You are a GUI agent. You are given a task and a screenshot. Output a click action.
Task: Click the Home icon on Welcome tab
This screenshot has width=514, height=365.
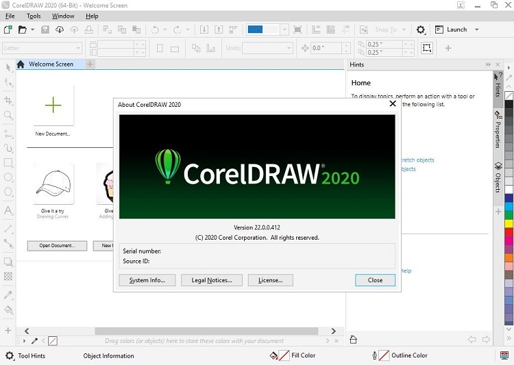[21, 64]
